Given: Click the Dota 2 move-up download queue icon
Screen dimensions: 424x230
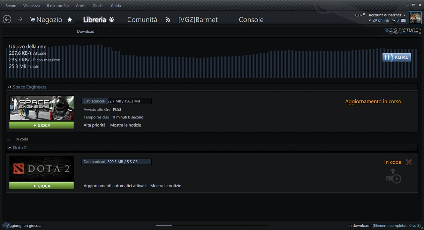Looking at the screenshot, I should coord(393,176).
